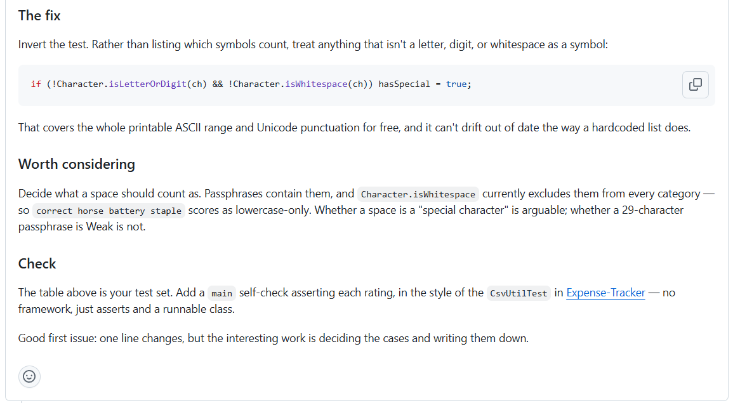This screenshot has height=403, width=733.
Task: Click the blue "true" keyword in code
Action: coord(456,84)
